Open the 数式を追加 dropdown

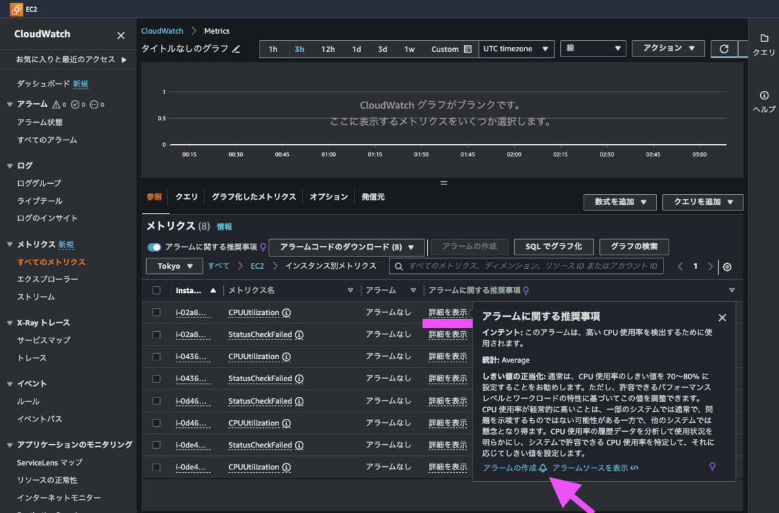click(x=620, y=202)
